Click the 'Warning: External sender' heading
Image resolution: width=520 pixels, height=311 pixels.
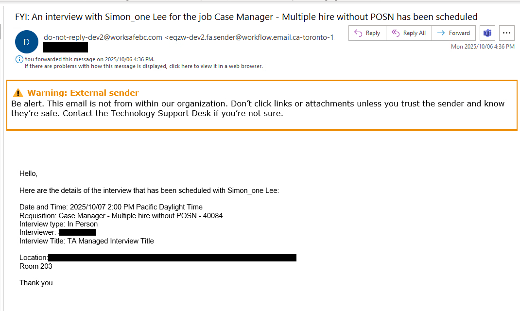(x=83, y=93)
